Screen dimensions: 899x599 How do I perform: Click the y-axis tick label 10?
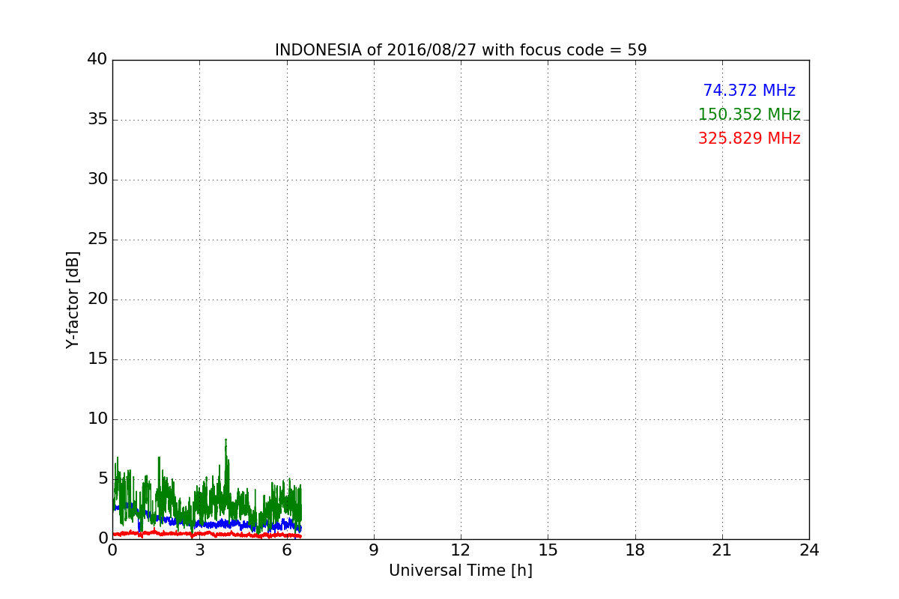[97, 419]
